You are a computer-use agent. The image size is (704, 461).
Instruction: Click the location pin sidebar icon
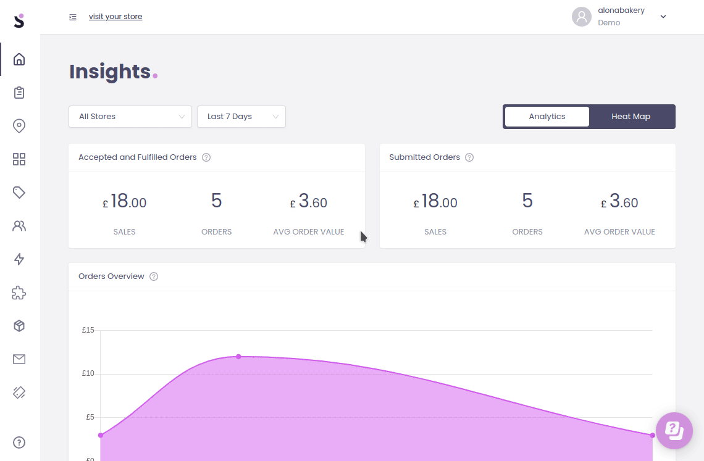click(19, 126)
